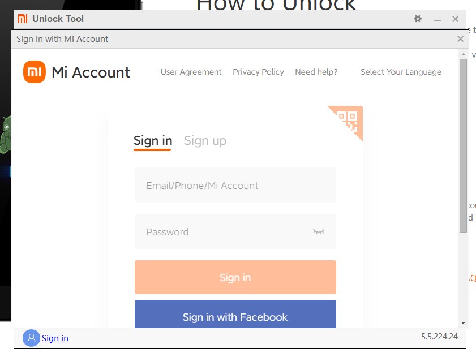Screen dimensions: 476x353
Task: Open Select Your Language menu
Action: coord(401,72)
